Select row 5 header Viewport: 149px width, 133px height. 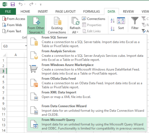click(3, 82)
